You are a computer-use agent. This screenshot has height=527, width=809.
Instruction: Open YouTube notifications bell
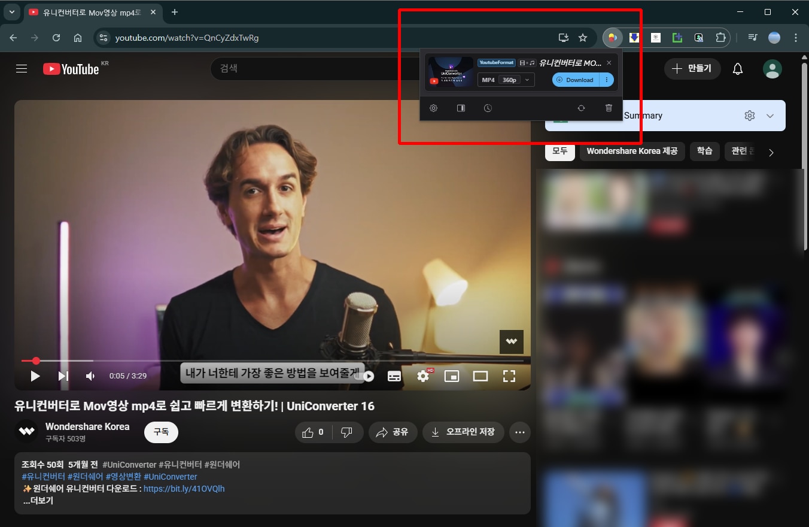[x=738, y=69]
